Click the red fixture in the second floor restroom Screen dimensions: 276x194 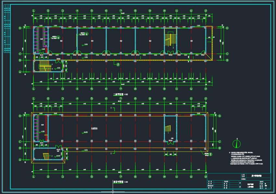pos(47,49)
